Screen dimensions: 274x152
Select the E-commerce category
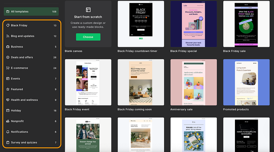pos(31,68)
